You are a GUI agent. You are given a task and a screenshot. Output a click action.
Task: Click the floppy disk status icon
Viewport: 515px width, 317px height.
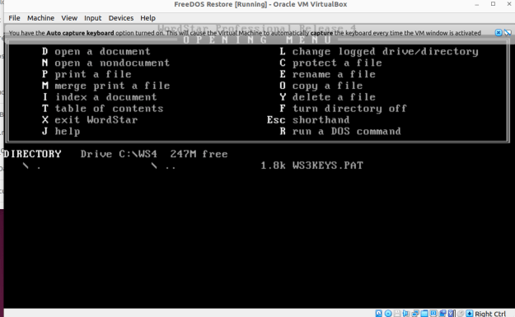(x=397, y=314)
